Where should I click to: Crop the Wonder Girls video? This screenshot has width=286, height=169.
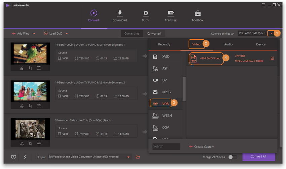click(x=30, y=144)
